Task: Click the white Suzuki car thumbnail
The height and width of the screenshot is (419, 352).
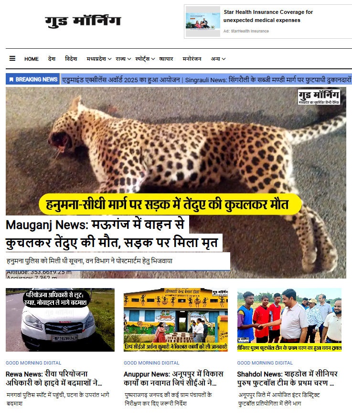Action: click(60, 320)
